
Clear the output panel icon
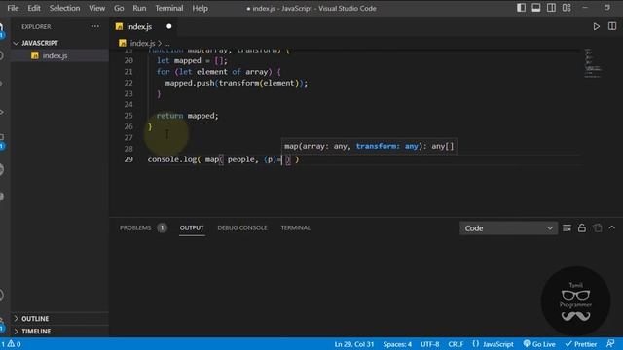567,227
